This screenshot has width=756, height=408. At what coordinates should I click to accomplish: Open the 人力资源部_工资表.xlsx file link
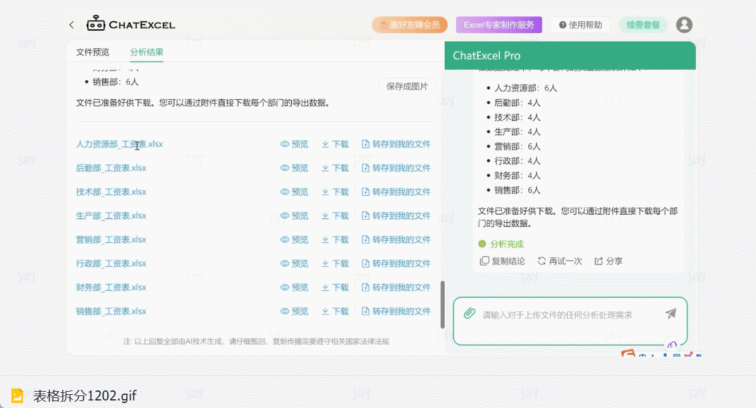(119, 144)
